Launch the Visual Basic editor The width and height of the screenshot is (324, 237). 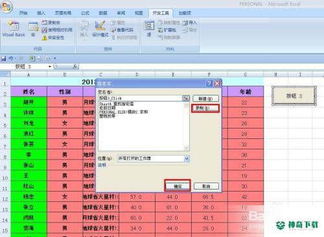click(x=14, y=29)
